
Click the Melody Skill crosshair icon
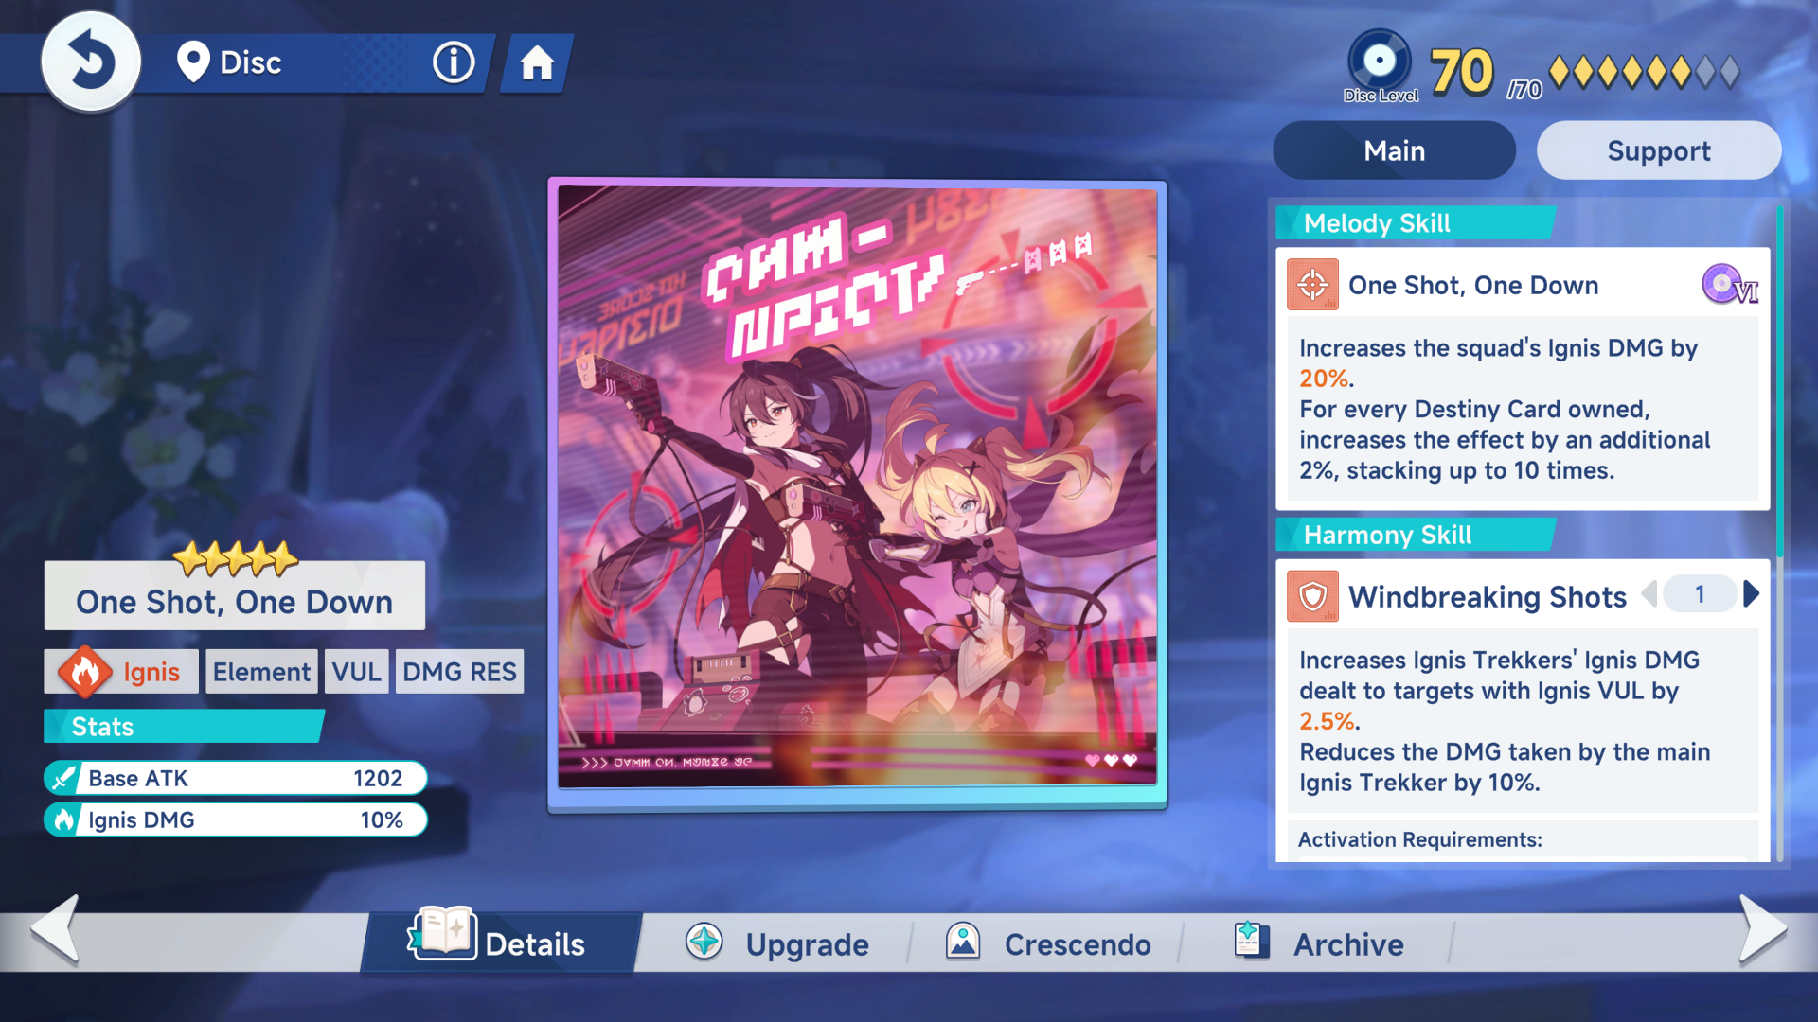1312,284
